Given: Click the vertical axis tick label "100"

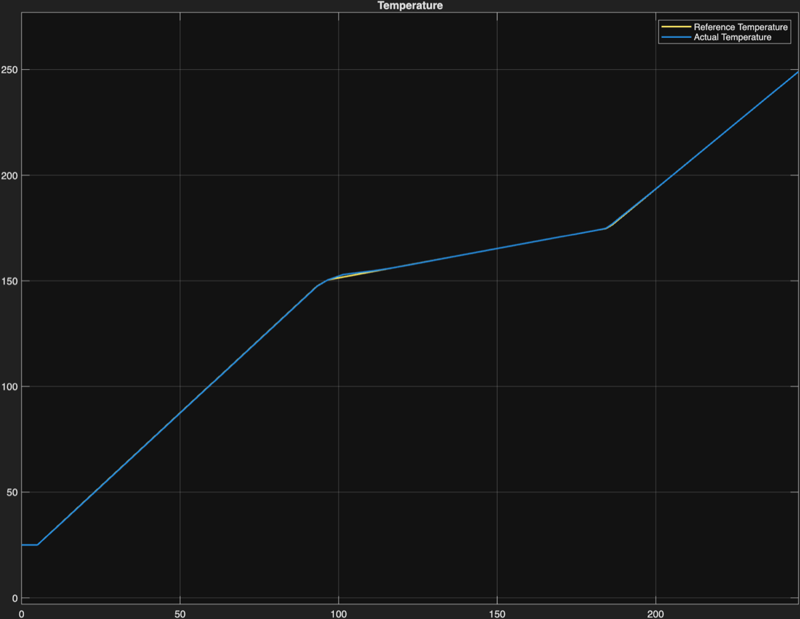Looking at the screenshot, I should (9, 387).
